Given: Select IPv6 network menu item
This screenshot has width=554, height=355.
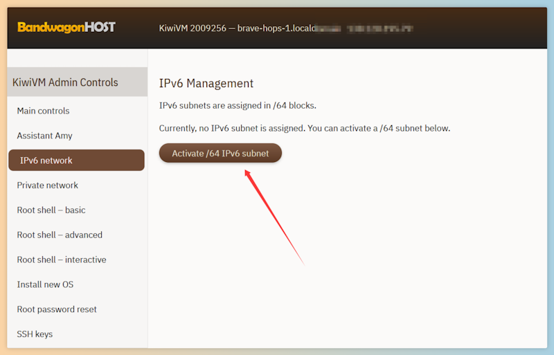Looking at the screenshot, I should pyautogui.click(x=76, y=160).
